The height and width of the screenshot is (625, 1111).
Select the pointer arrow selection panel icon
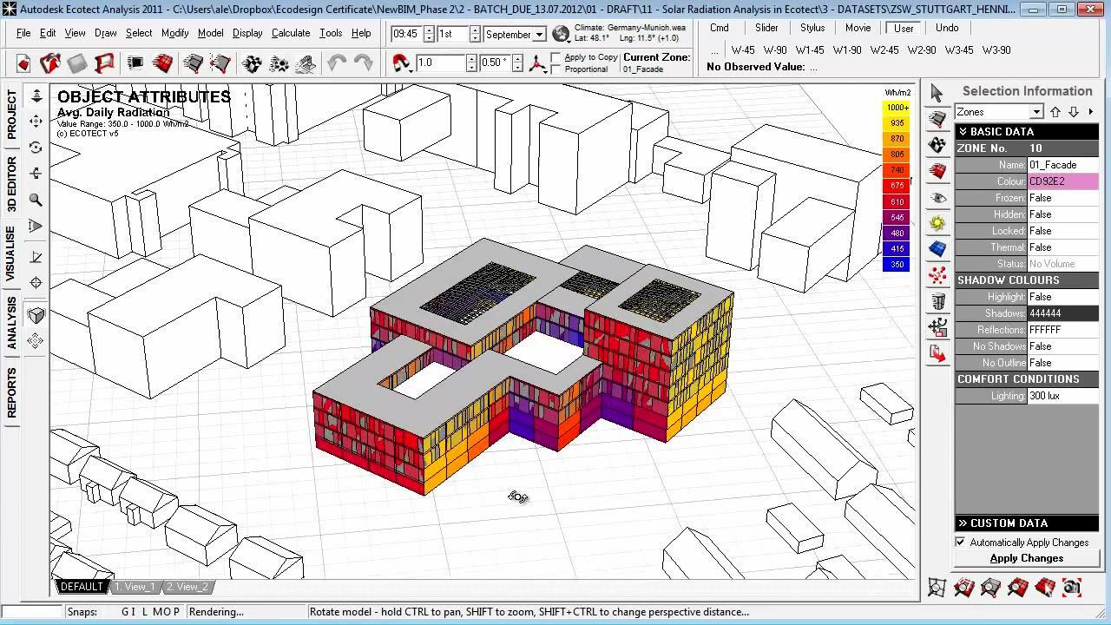937,93
